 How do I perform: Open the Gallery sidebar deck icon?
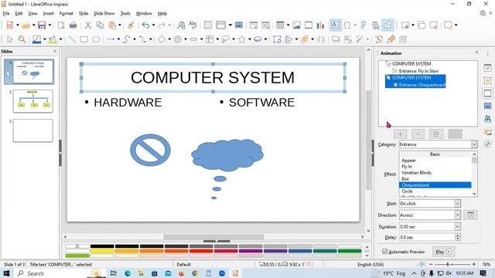(x=487, y=132)
